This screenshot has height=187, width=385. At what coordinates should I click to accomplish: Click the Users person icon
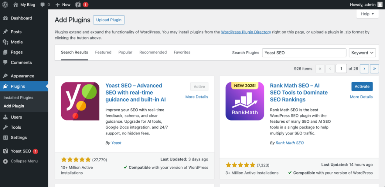click(x=5, y=117)
